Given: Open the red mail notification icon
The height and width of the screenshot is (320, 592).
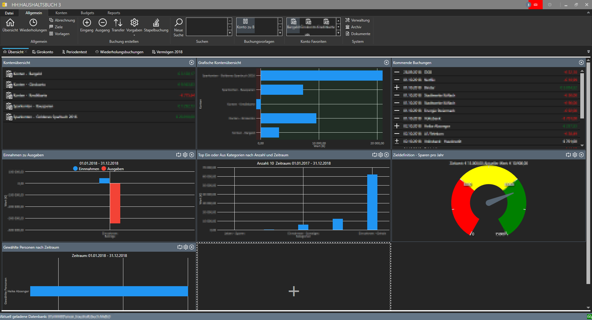Looking at the screenshot, I should pos(536,5).
